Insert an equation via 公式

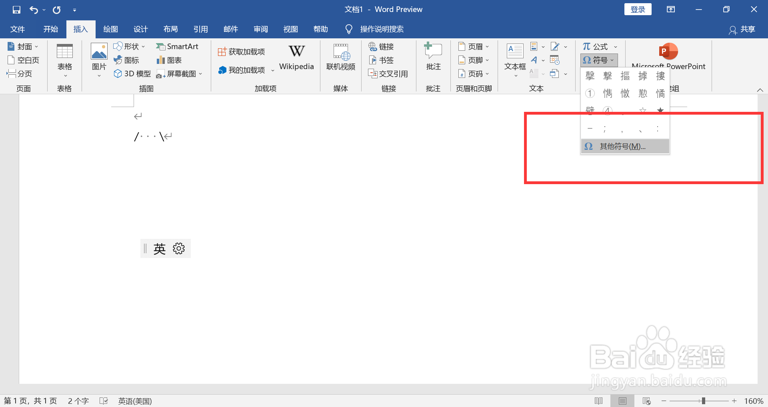[598, 46]
